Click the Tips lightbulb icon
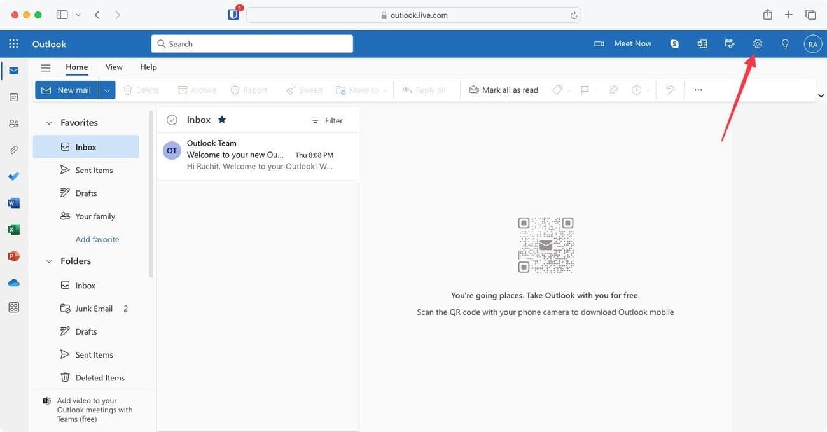The width and height of the screenshot is (827, 432). [x=785, y=44]
